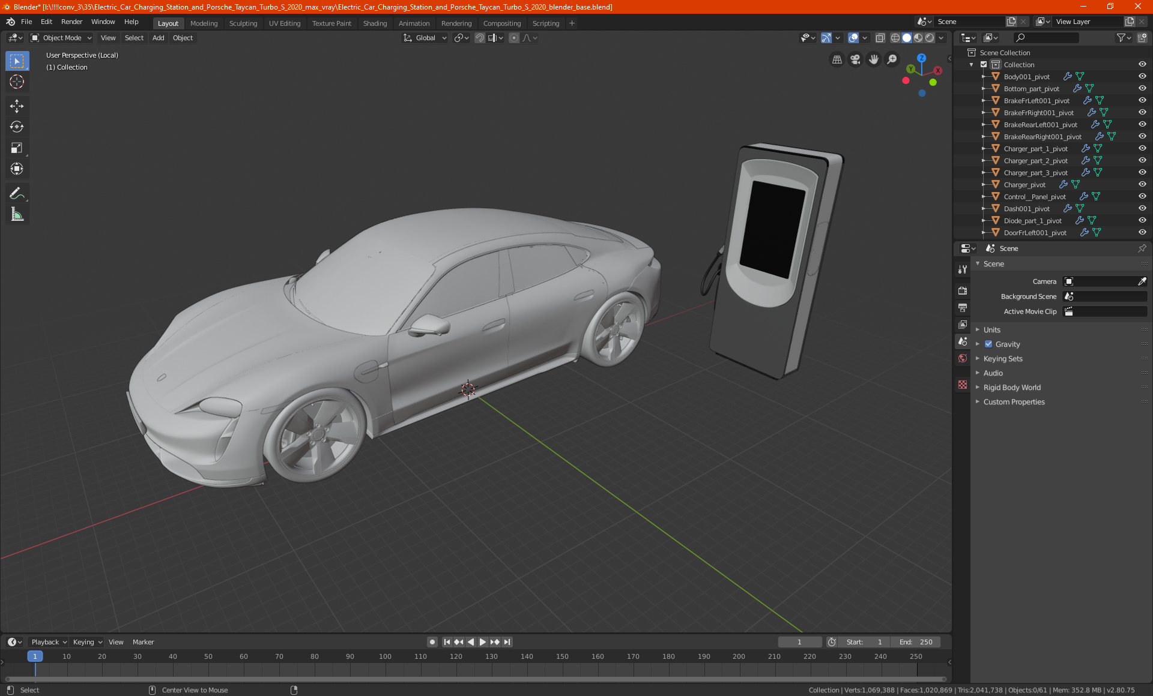Click the add workspace plus button
The width and height of the screenshot is (1153, 696).
tap(572, 23)
